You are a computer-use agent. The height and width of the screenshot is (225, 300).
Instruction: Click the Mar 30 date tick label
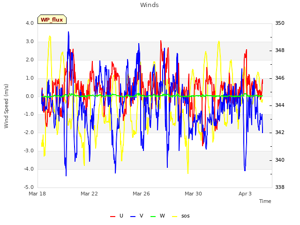[193, 194]
